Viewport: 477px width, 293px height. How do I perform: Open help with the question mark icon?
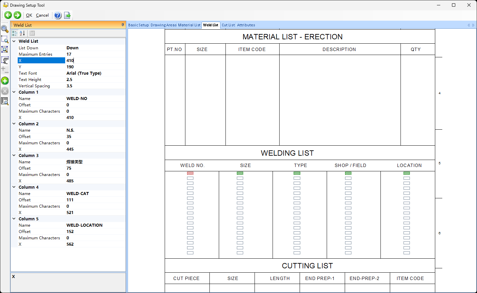coord(58,15)
